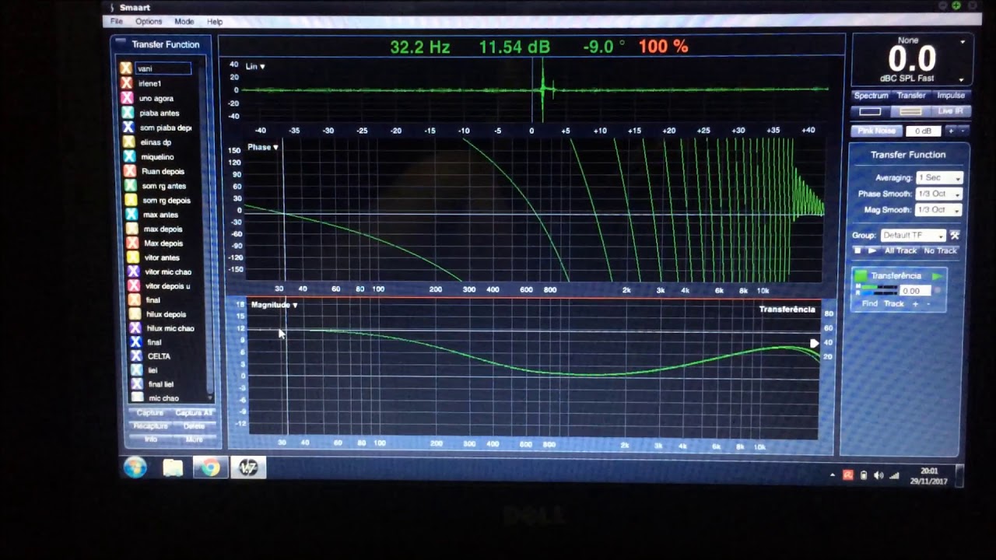Toggle visibility of trace uno agora
Viewport: 996px width, 560px height.
coord(127,98)
